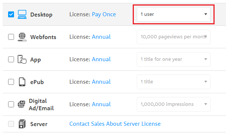Expand the App '1 title for one year' dropdown
This screenshot has height=139, width=226.
174,59
